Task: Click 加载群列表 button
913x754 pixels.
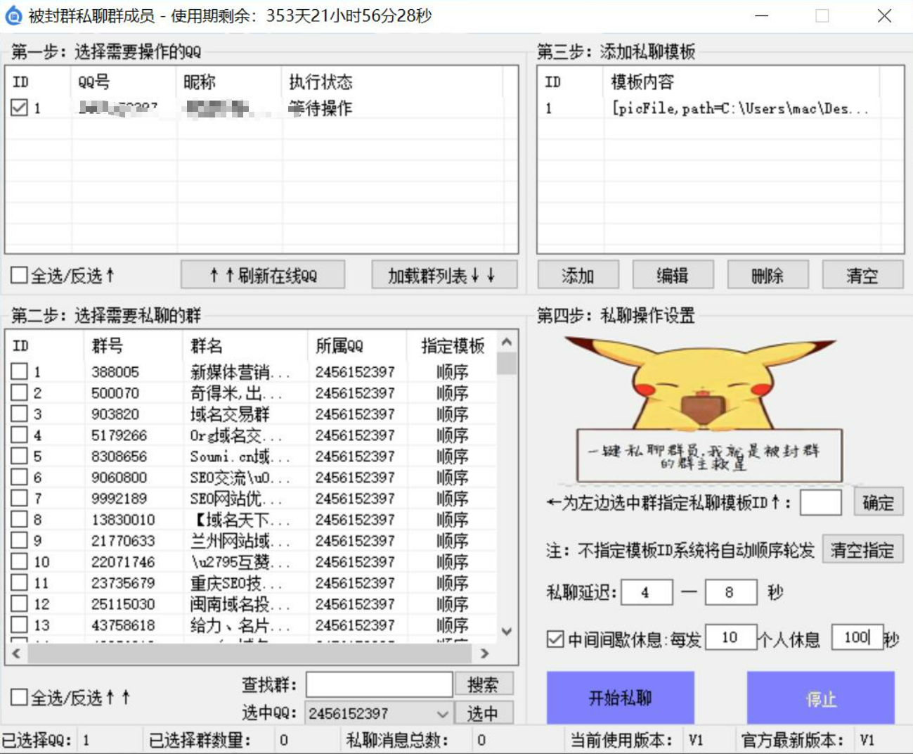Action: point(443,276)
